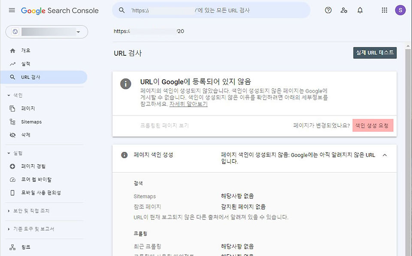
Task: Open the 페이지 indexing report
Action: 28,108
